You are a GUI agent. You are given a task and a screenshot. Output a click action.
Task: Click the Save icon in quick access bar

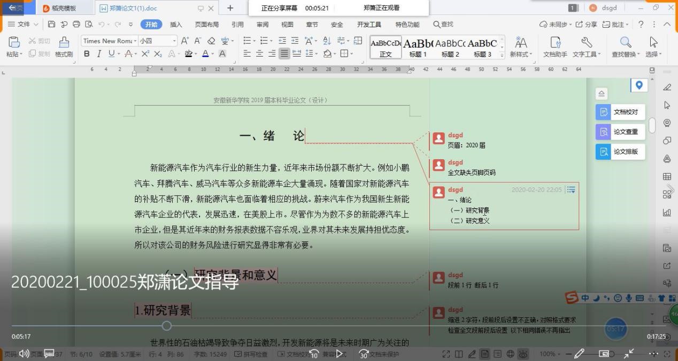pos(52,24)
